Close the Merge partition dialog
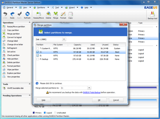Screen dimensions: 160x119 click(x=123, y=24)
